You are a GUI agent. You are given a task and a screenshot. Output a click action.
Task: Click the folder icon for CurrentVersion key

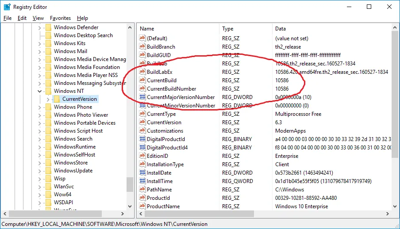tap(57, 99)
